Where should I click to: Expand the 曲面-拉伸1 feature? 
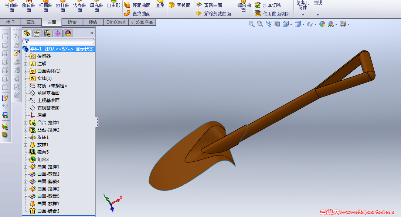click(x=26, y=167)
